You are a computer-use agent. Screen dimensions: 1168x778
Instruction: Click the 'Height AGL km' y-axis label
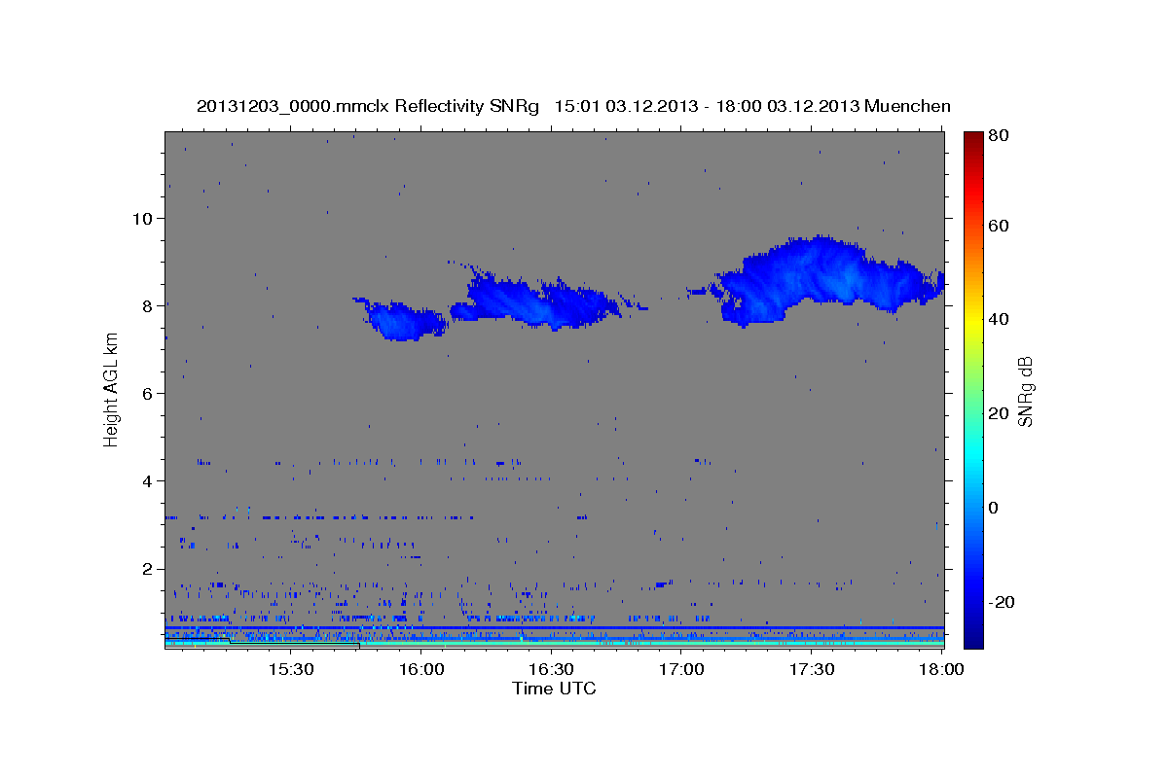click(111, 390)
